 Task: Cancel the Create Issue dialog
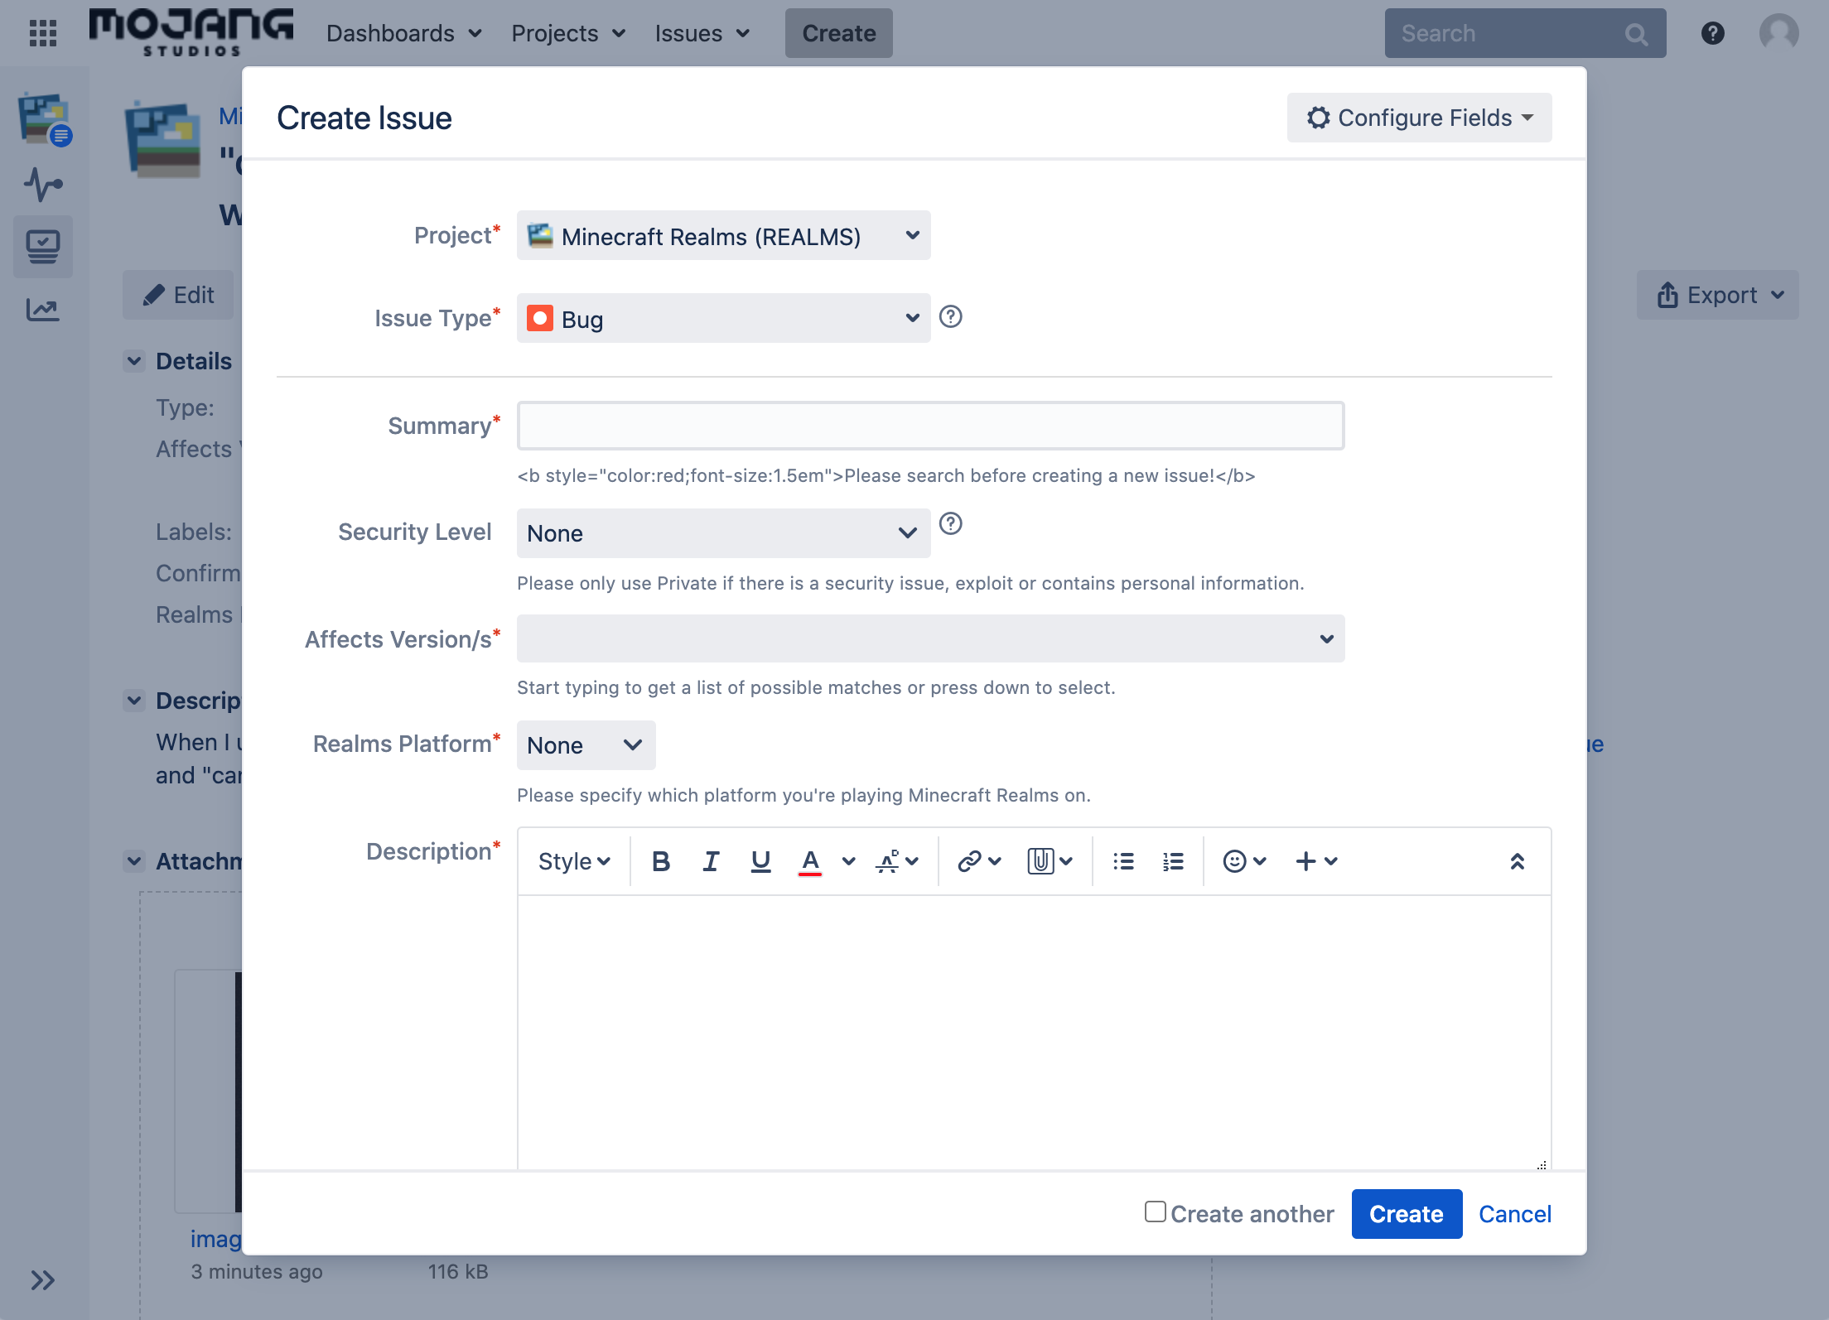(x=1514, y=1213)
